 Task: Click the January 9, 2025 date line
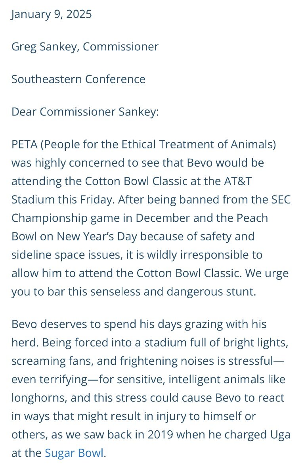pyautogui.click(x=52, y=14)
